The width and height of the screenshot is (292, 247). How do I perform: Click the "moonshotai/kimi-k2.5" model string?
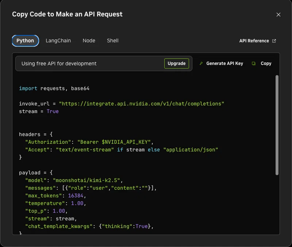(87, 180)
